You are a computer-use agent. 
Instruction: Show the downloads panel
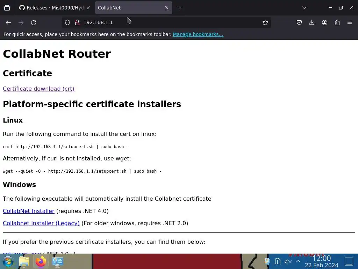[x=312, y=22]
